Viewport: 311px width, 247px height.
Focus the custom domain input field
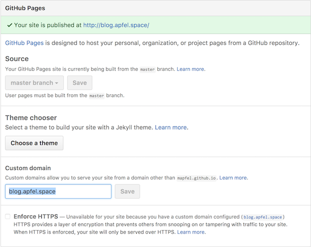click(x=58, y=191)
